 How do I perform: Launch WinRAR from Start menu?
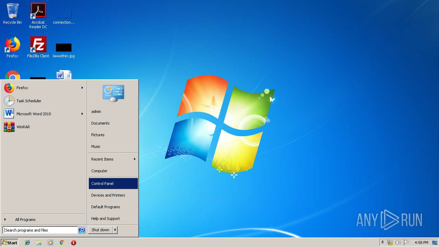pyautogui.click(x=44, y=127)
